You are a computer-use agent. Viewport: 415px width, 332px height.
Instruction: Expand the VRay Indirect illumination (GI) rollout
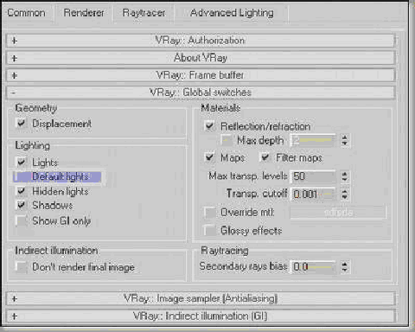201,316
